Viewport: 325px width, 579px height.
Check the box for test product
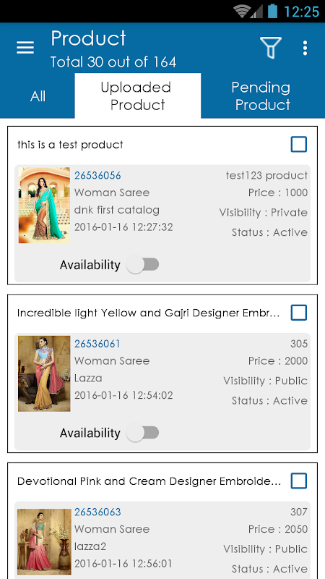299,144
